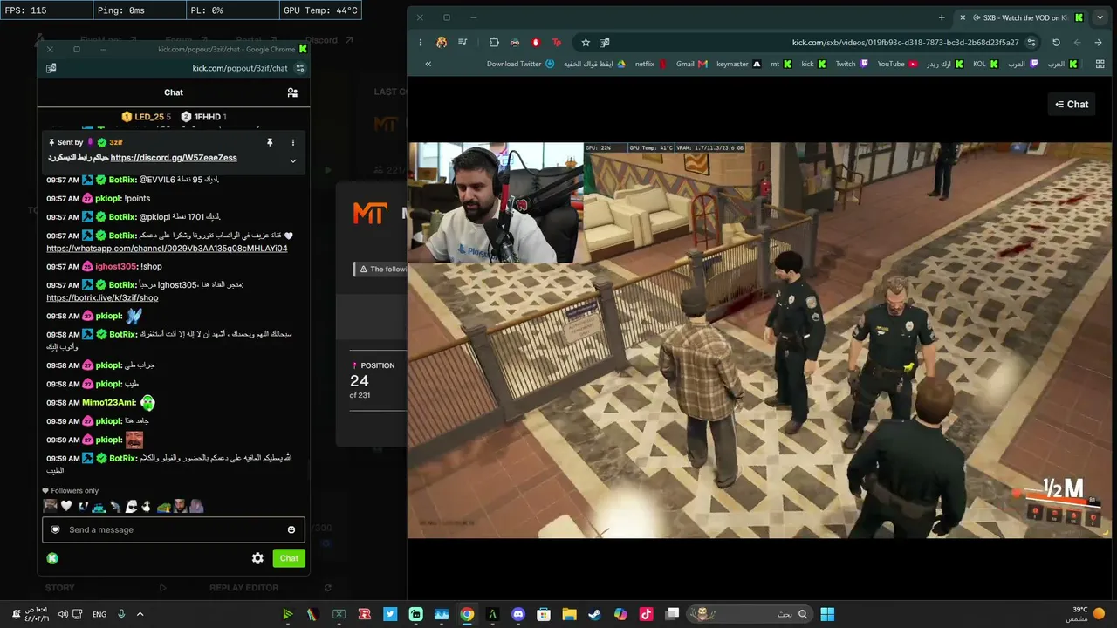Open the pinned message three-dot options
1117x628 pixels.
(x=293, y=142)
